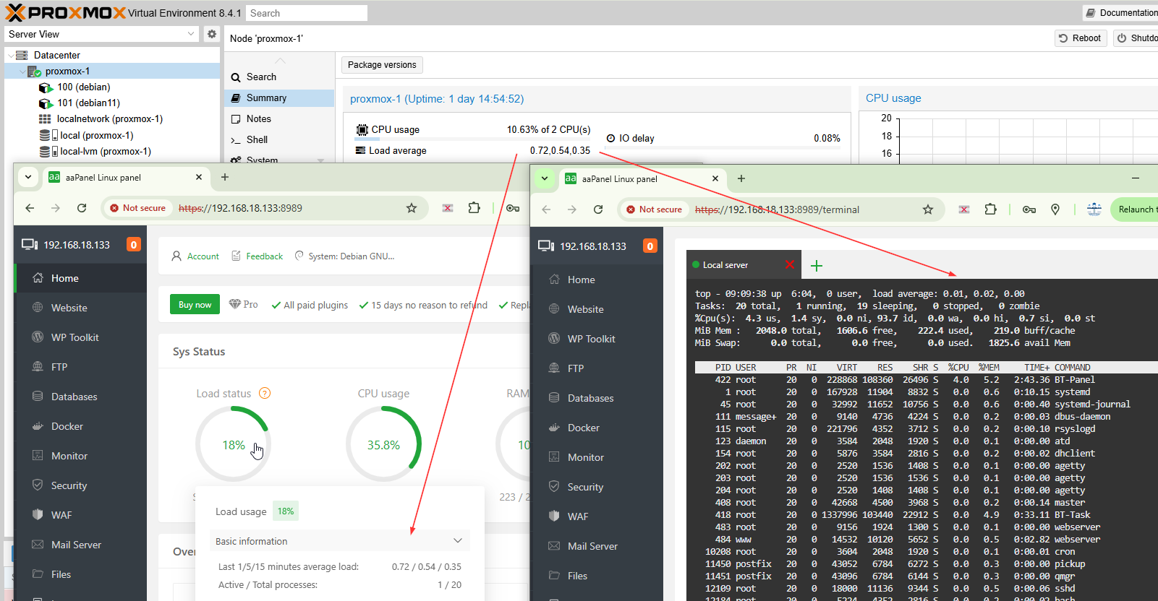This screenshot has height=601, width=1158.
Task: Click the left browser address bar URL
Action: pyautogui.click(x=240, y=208)
